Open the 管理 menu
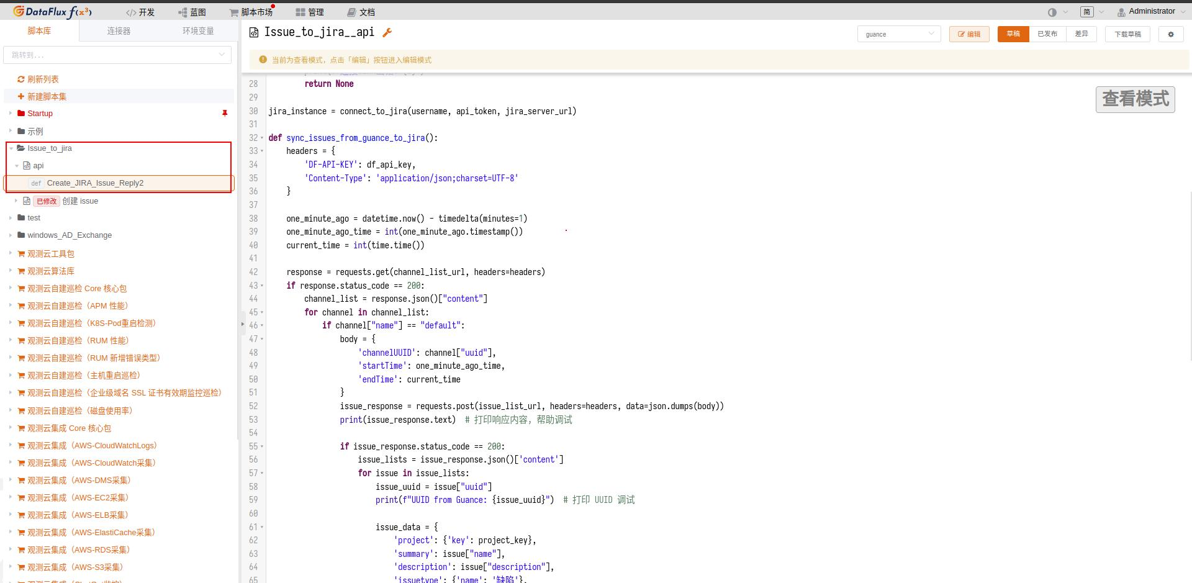This screenshot has width=1192, height=583. click(x=310, y=12)
